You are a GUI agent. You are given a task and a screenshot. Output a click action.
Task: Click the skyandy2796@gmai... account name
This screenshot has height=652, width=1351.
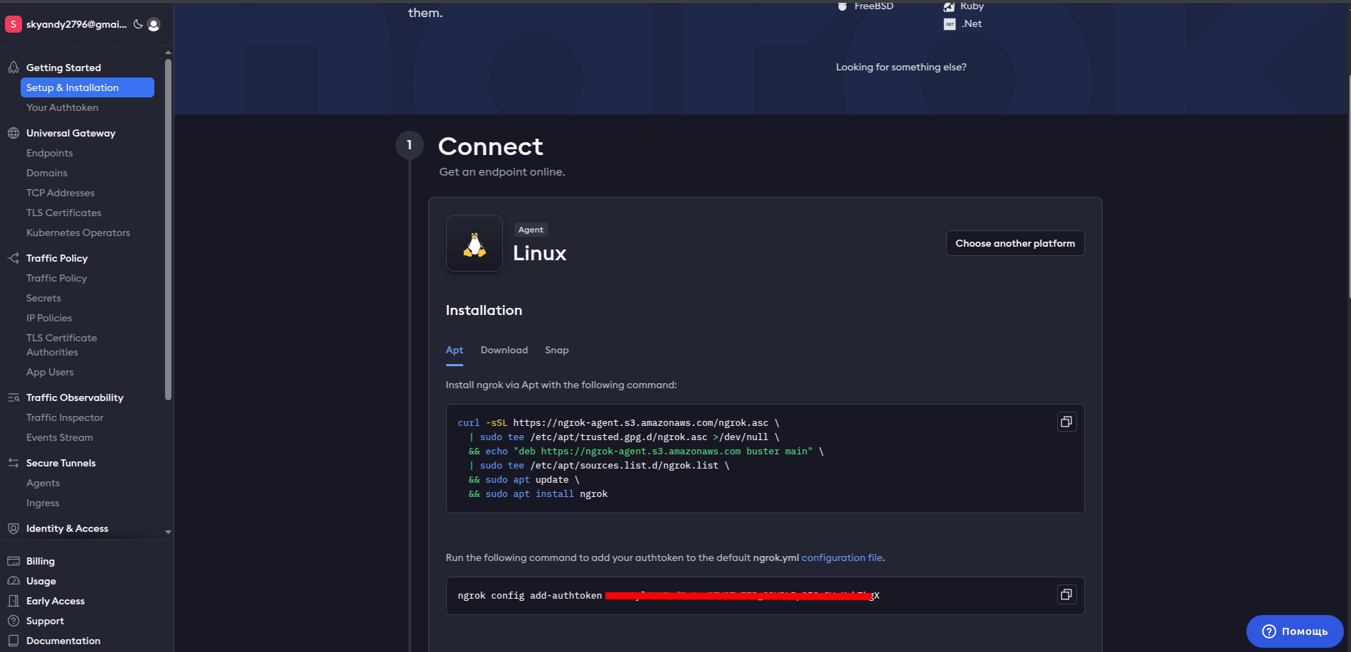[x=76, y=24]
